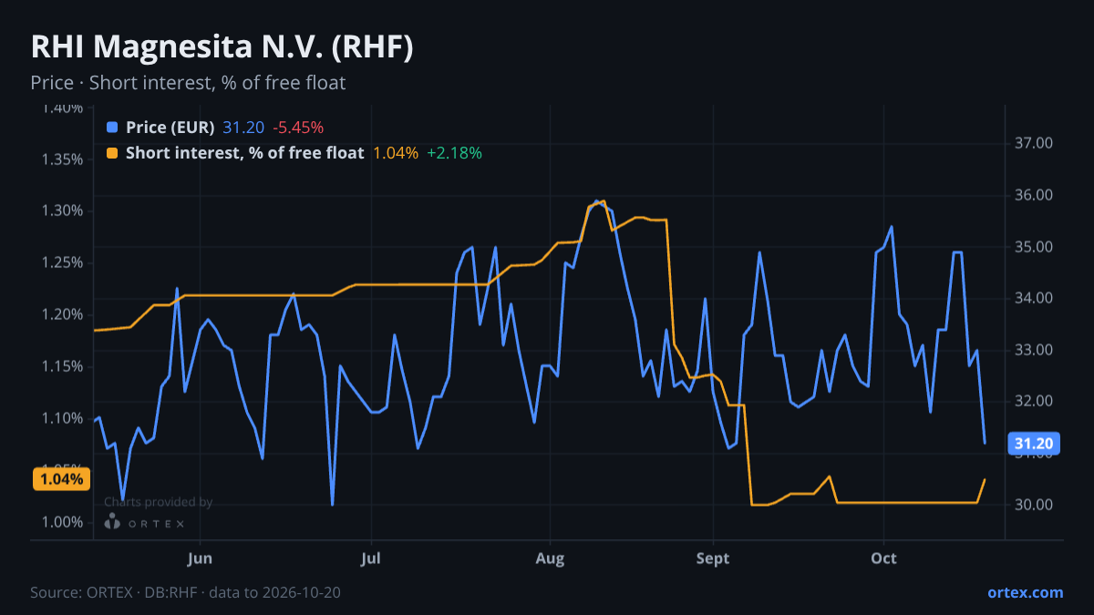1094x615 pixels.
Task: Click the 35.00 right axis label
Action: point(1034,247)
